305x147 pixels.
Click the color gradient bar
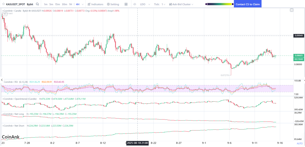click(220, 4)
